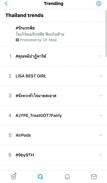Open the Search tab magnifier icon
This screenshot has width=107, height=183.
[x=40, y=177]
